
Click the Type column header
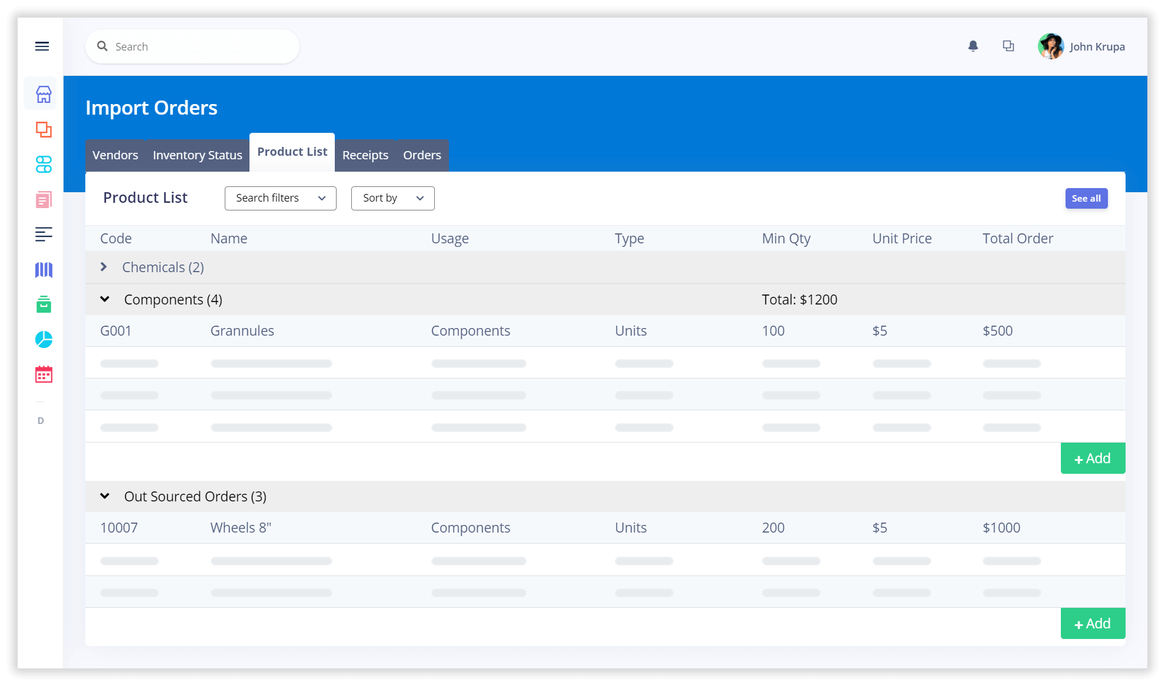click(x=630, y=239)
